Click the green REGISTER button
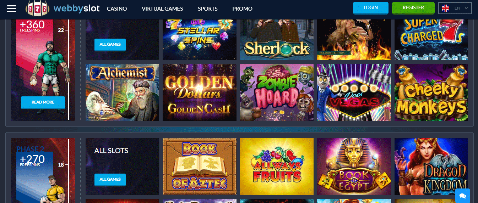The image size is (478, 203). tap(413, 7)
